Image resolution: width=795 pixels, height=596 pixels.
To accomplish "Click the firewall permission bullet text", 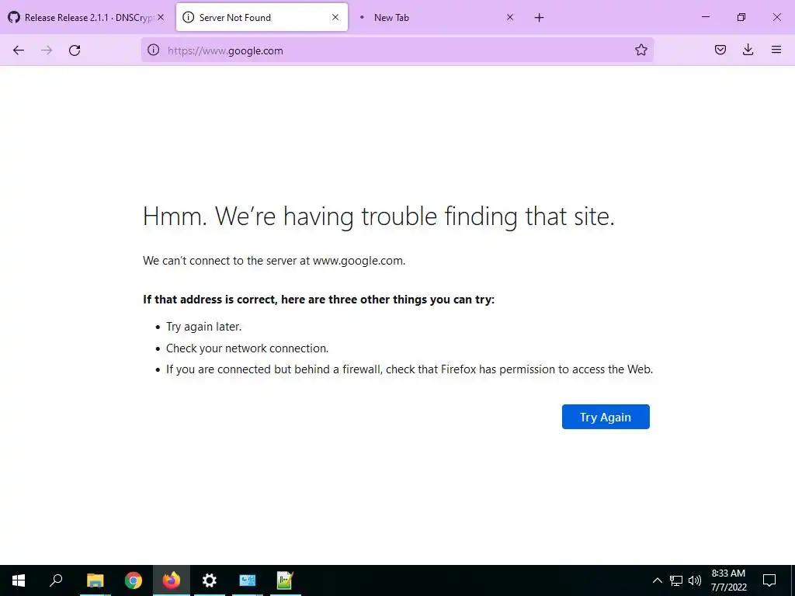I will [x=410, y=369].
